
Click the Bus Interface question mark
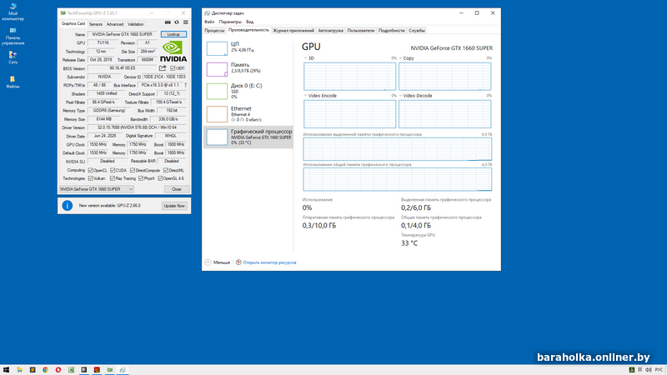(185, 85)
